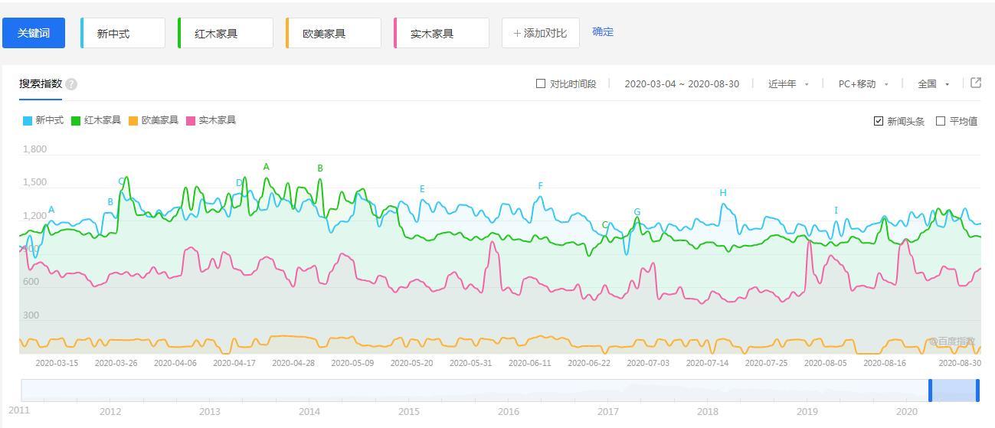The image size is (995, 428).
Task: Enable the 对比时间段 checkbox
Action: [x=541, y=83]
